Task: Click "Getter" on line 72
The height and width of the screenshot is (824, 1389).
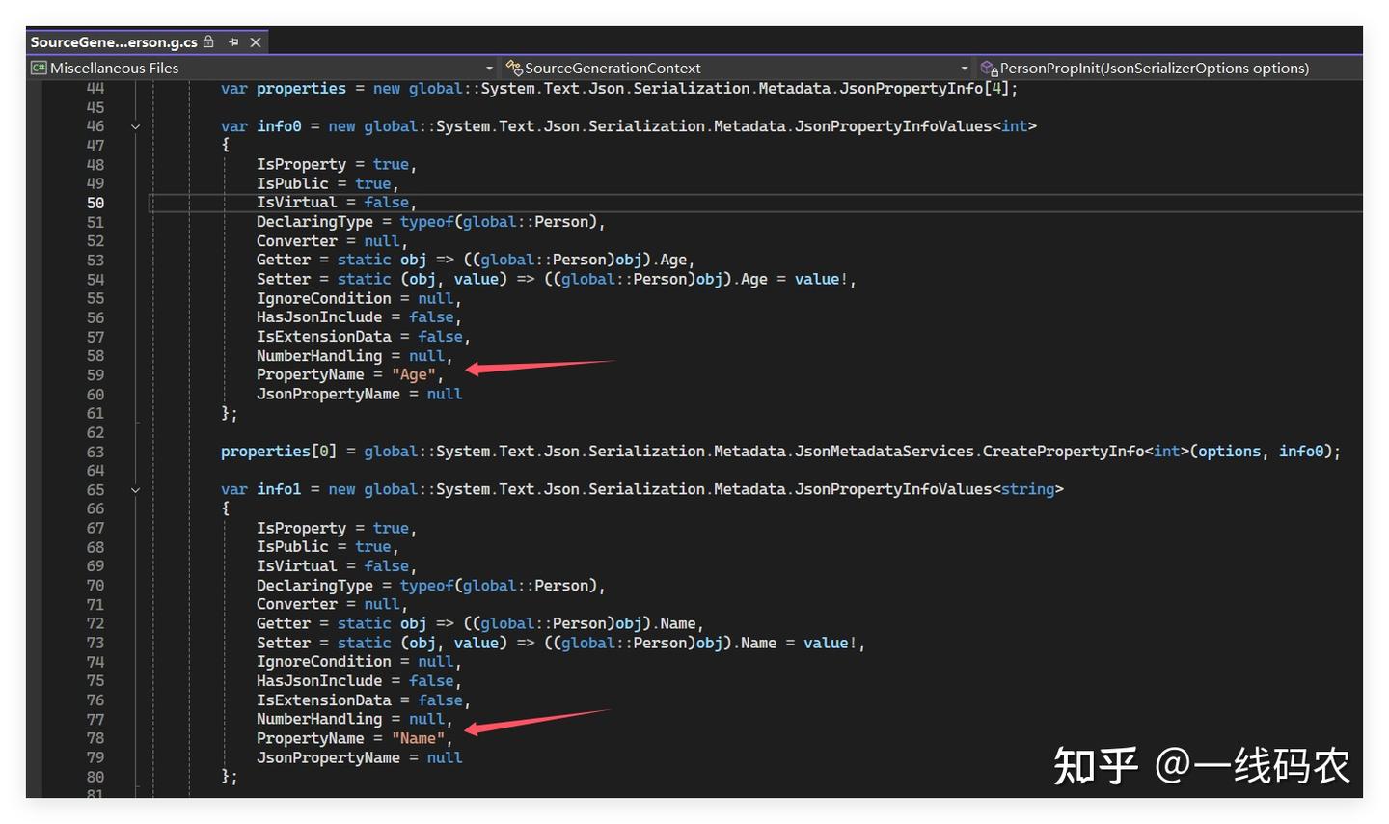Action: [x=284, y=624]
